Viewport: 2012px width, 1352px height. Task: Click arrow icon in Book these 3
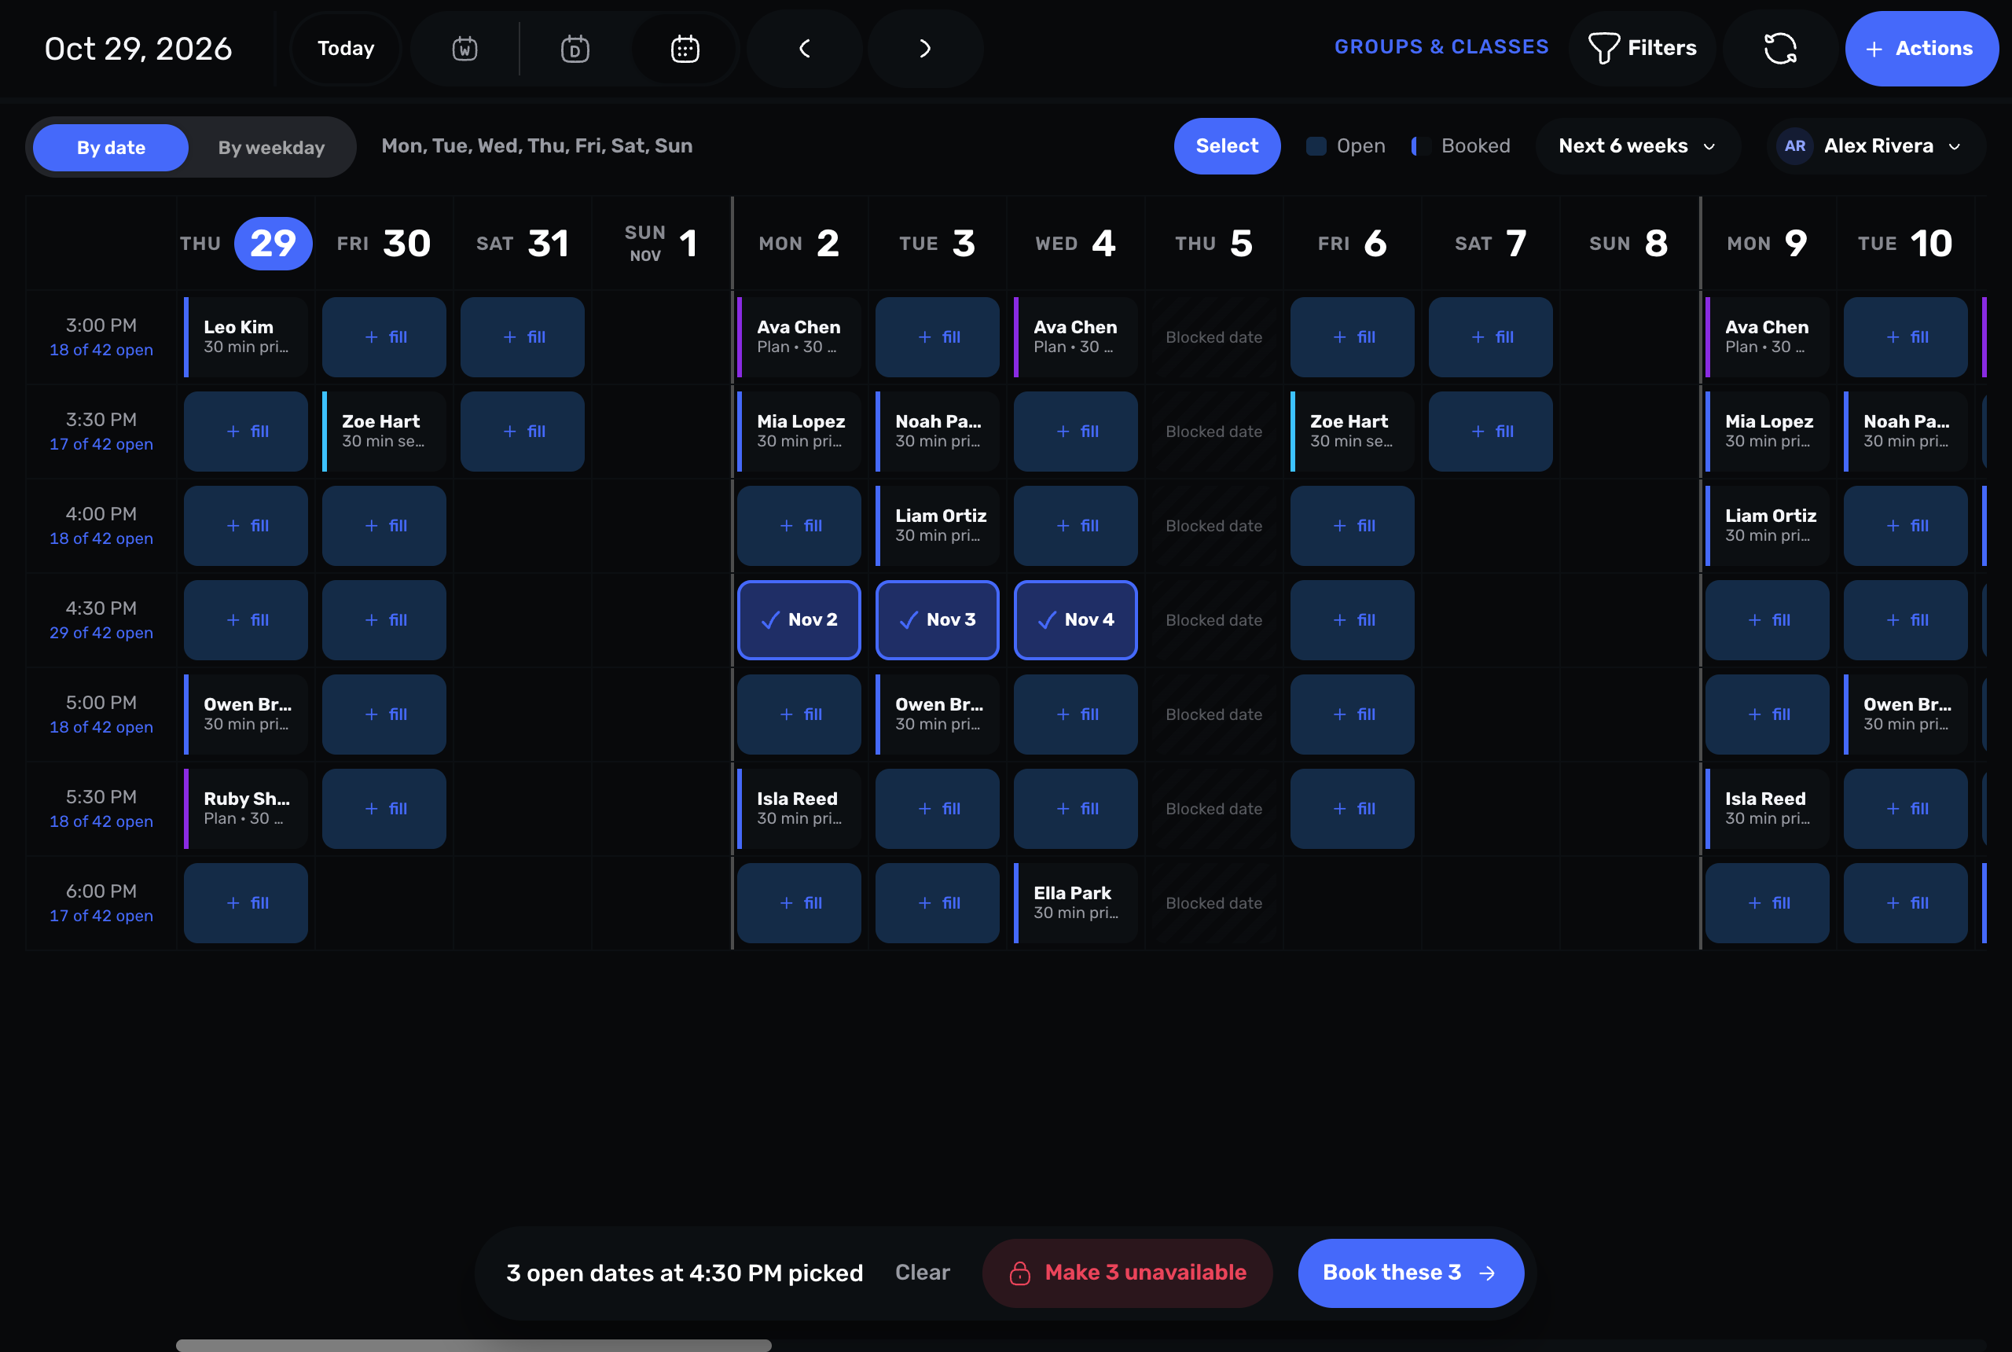tap(1487, 1273)
